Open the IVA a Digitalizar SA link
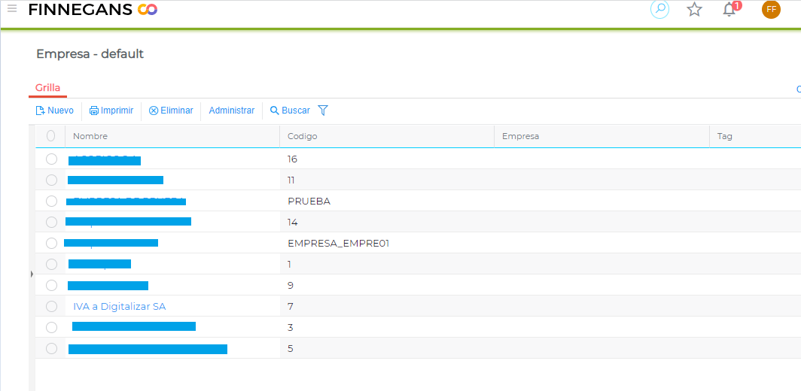This screenshot has width=801, height=391. 120,306
